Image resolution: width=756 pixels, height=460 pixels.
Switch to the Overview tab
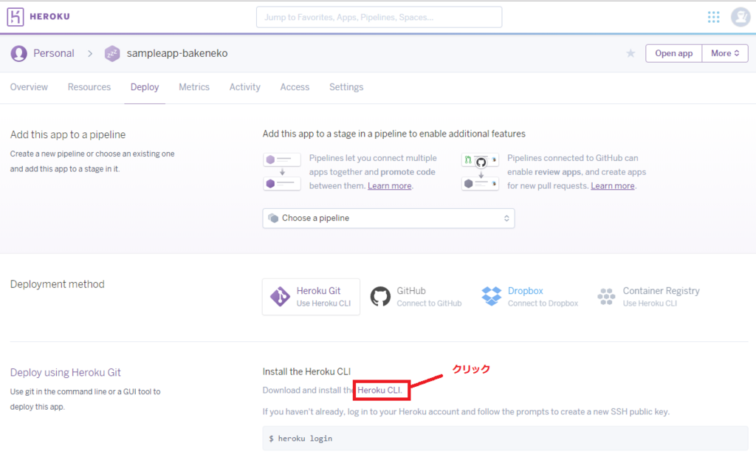pyautogui.click(x=29, y=87)
